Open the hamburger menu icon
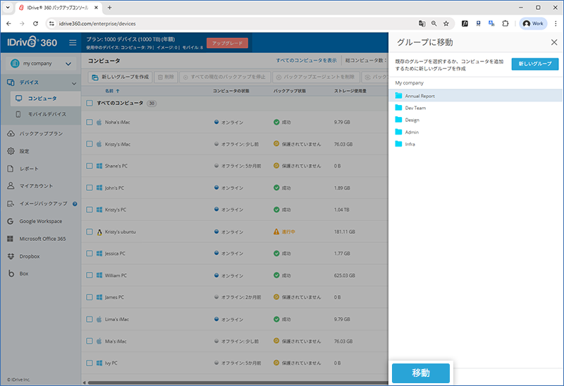 point(73,42)
